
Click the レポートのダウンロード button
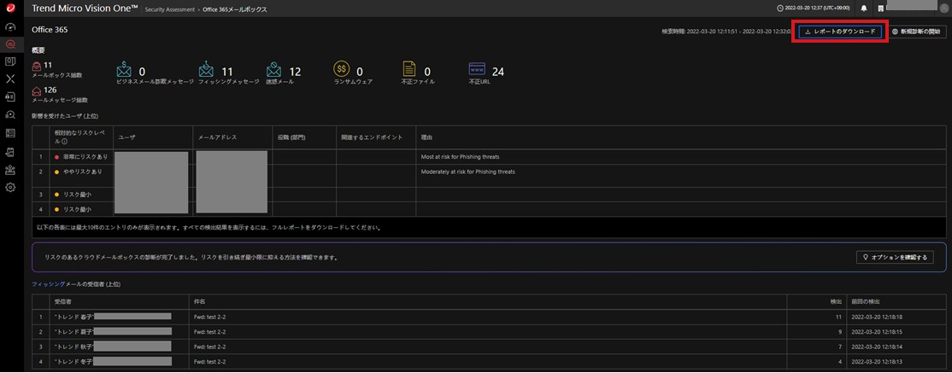coord(840,32)
